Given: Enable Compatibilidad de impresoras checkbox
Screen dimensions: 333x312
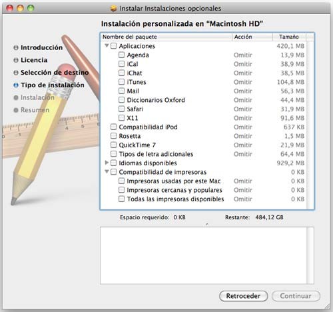Looking at the screenshot, I should point(113,172).
